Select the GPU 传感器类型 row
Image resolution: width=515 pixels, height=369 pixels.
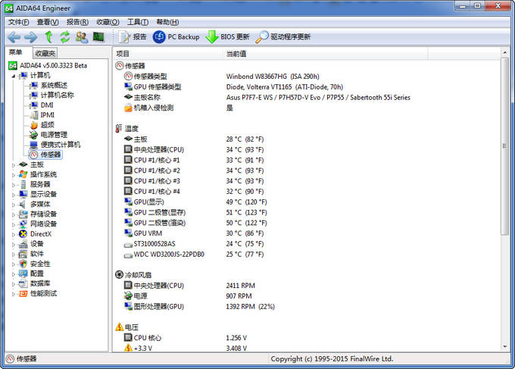click(x=307, y=86)
